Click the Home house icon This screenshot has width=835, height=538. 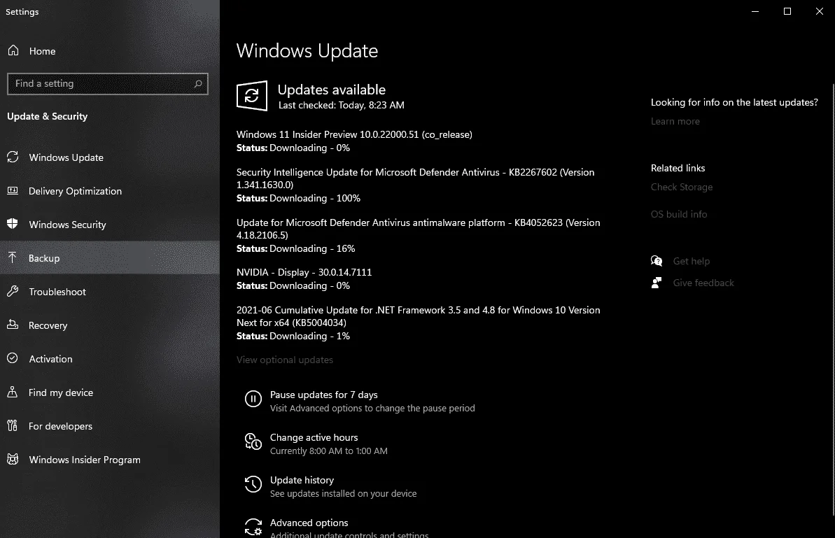click(x=13, y=50)
